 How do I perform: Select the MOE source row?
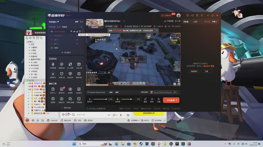point(66,48)
